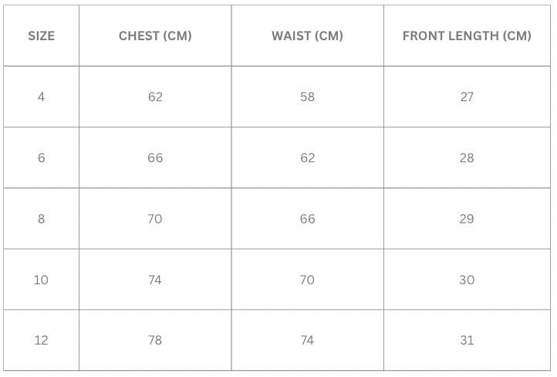The height and width of the screenshot is (377, 557).
Task: Click the SIZE column header
Action: (41, 36)
